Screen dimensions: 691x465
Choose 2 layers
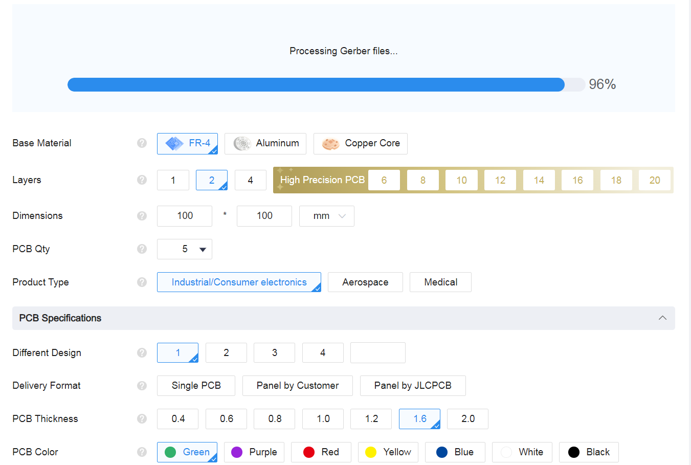pyautogui.click(x=212, y=180)
